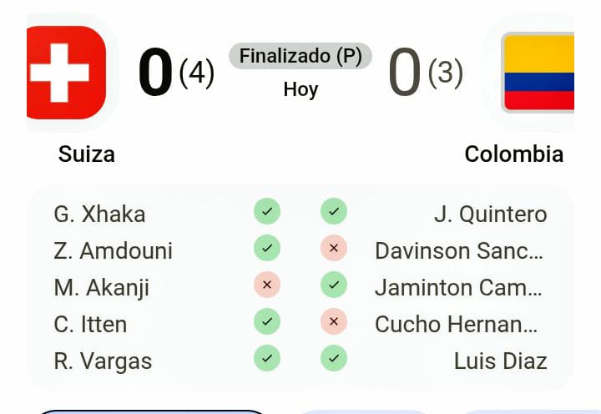The width and height of the screenshot is (601, 414).
Task: Select Cucho Hernandez's missed penalty cross
Action: [334, 321]
